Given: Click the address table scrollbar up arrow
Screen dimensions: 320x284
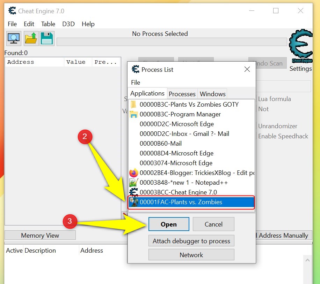Looking at the screenshot, I should click(x=307, y=260).
